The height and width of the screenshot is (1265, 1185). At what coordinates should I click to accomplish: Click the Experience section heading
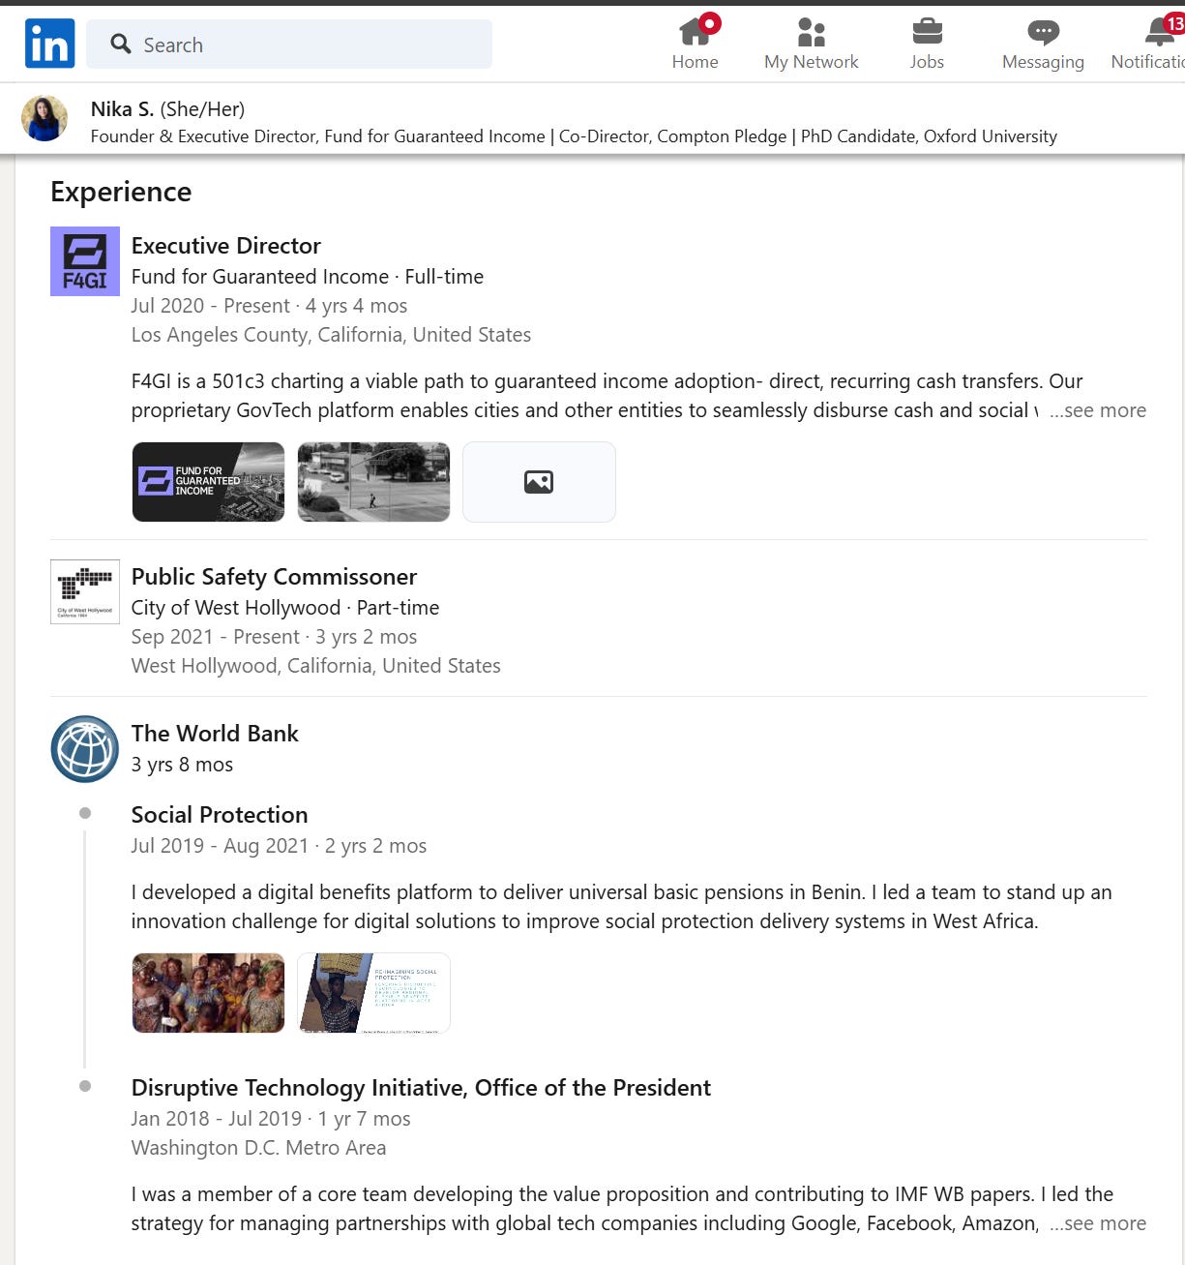pos(121,192)
